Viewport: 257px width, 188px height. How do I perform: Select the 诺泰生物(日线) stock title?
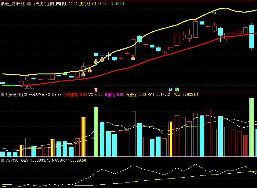[x=13, y=4]
